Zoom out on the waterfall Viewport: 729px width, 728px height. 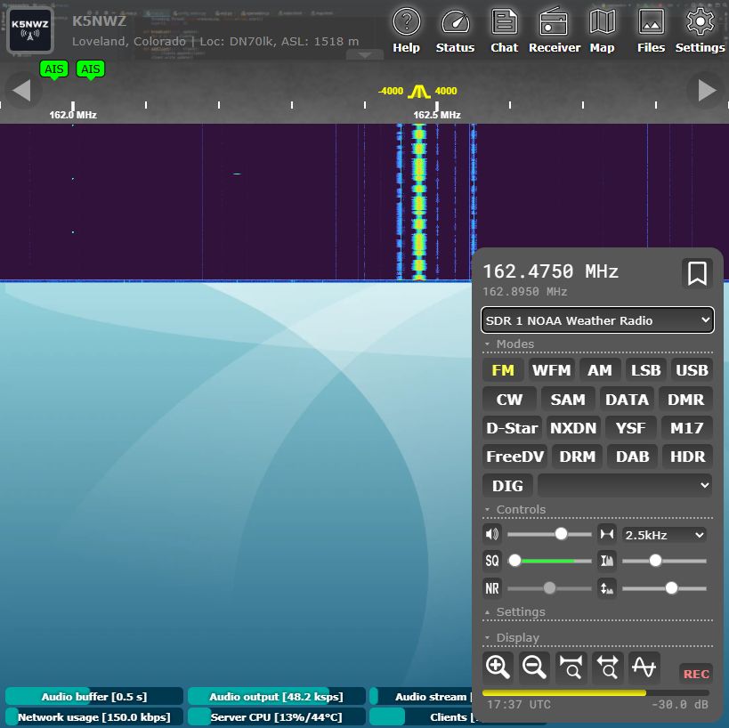pos(534,667)
